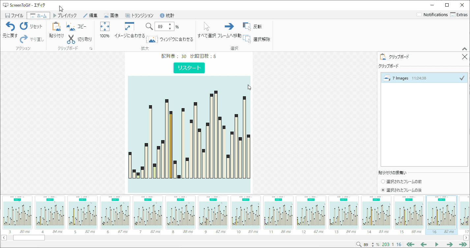Choose 選択されたフレームの前 paste option
Image resolution: width=470 pixels, height=248 pixels.
pos(401,181)
